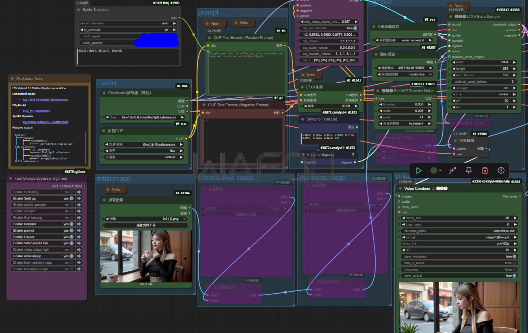
Task: Toggle the Enable Settings switch off
Action: 71,198
